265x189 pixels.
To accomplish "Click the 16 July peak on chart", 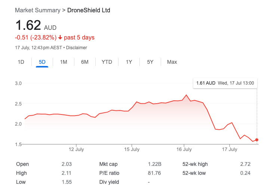I will pyautogui.click(x=187, y=95).
